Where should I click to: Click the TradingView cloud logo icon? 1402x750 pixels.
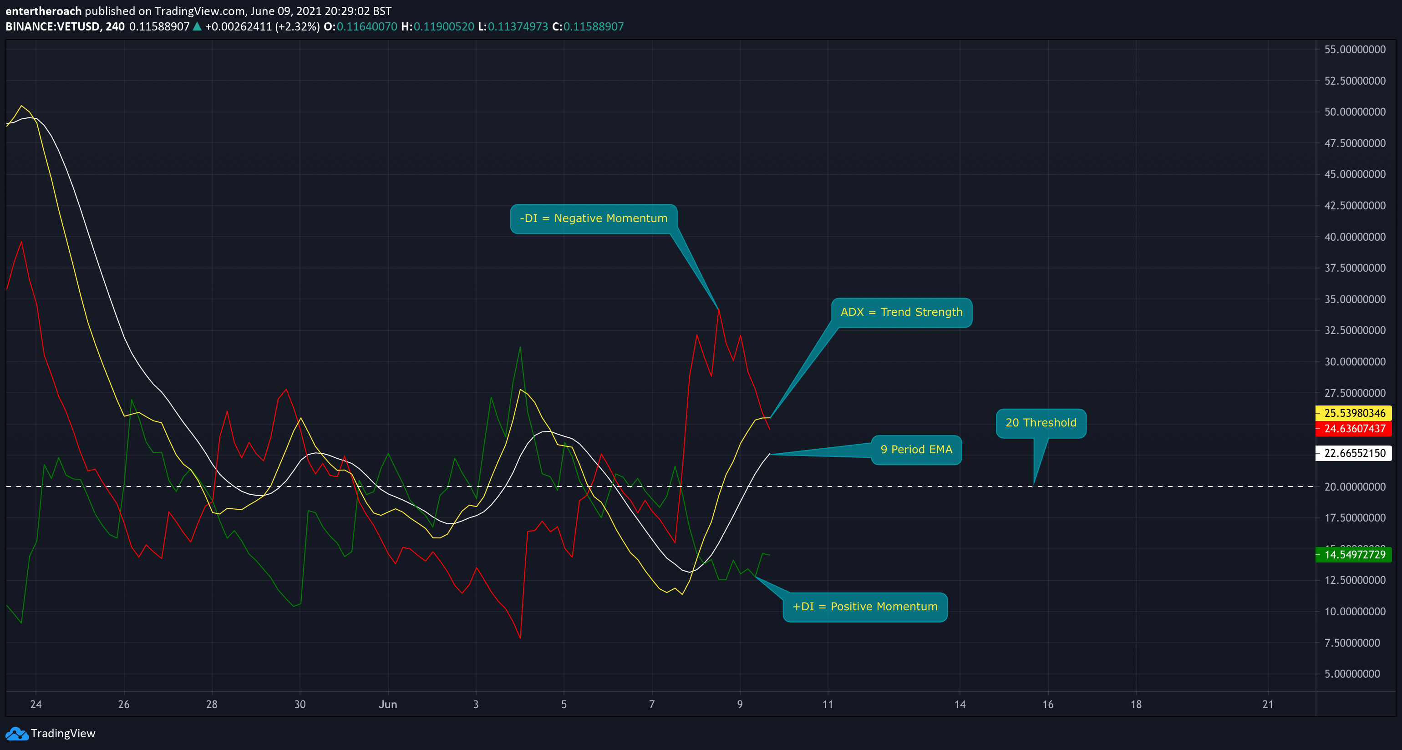(x=17, y=734)
